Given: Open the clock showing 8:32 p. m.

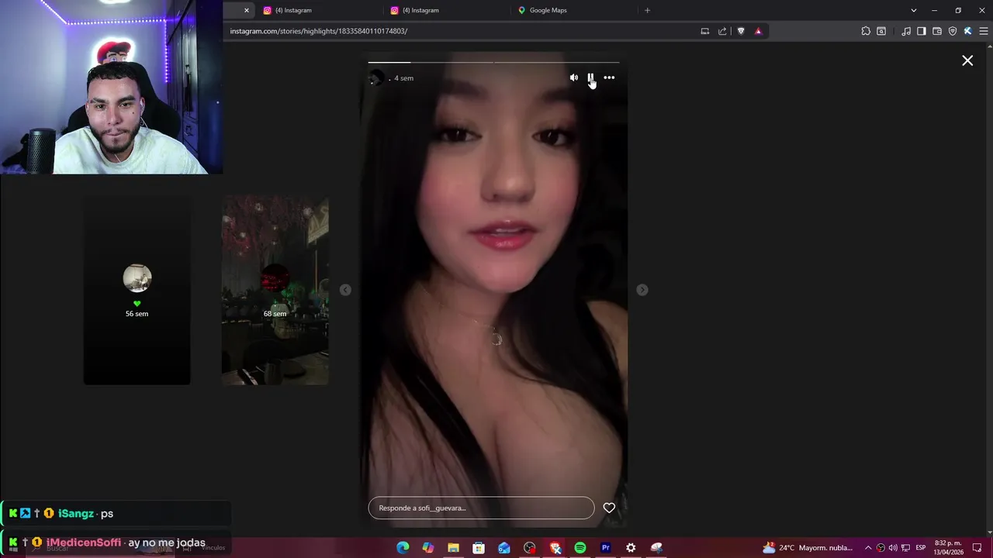Looking at the screenshot, I should coord(949,548).
